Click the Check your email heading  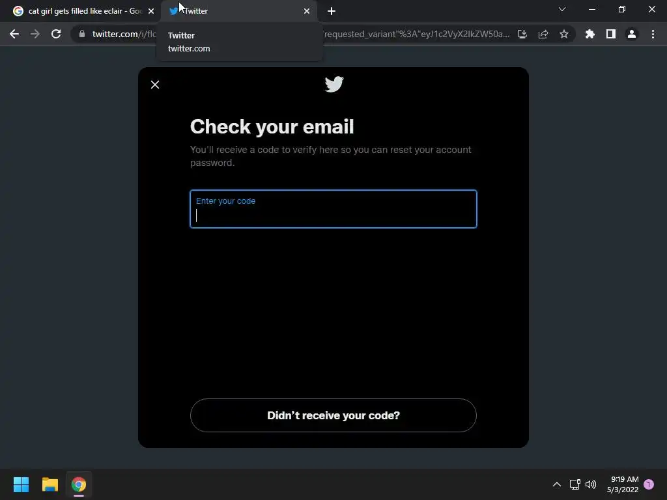tap(272, 127)
